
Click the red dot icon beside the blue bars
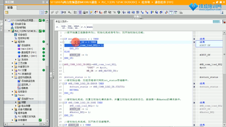click(x=224, y=22)
